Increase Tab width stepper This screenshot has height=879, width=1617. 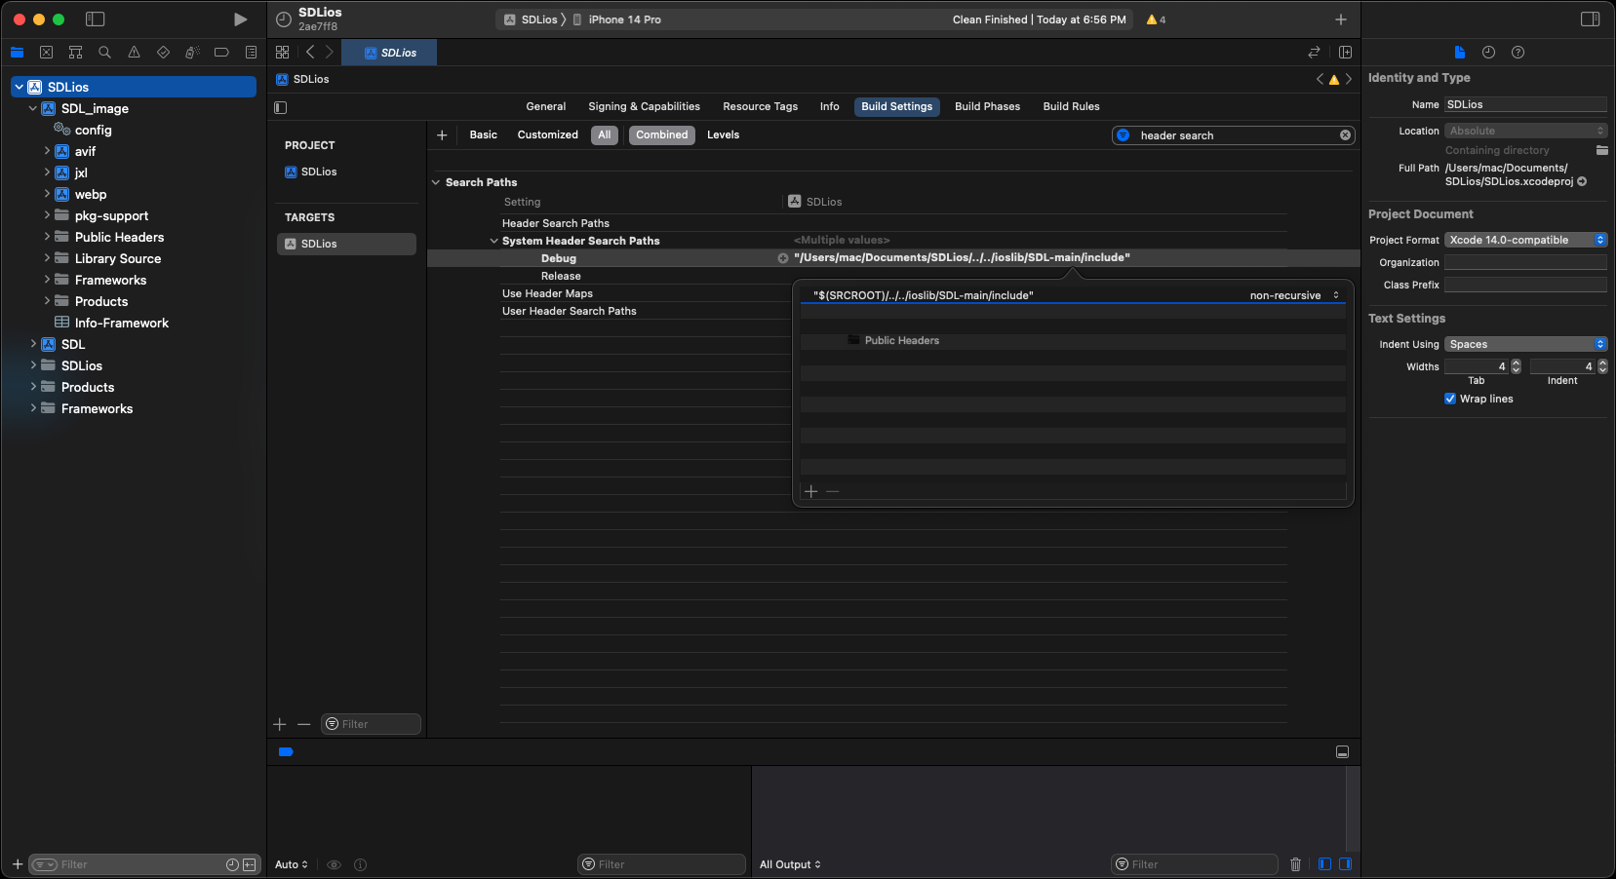click(x=1516, y=363)
